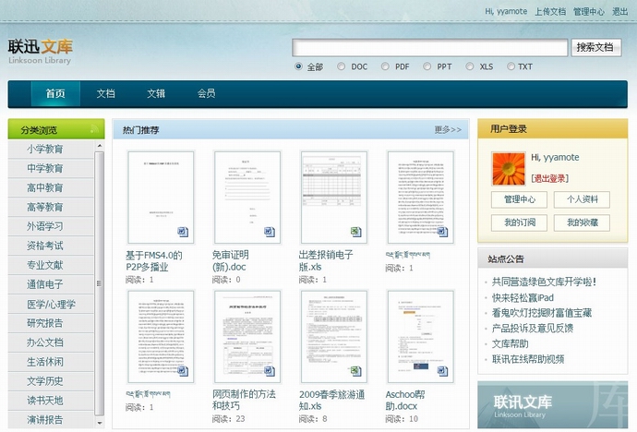Click the 退出登录 logout link
This screenshot has height=432, width=637.
(x=550, y=178)
